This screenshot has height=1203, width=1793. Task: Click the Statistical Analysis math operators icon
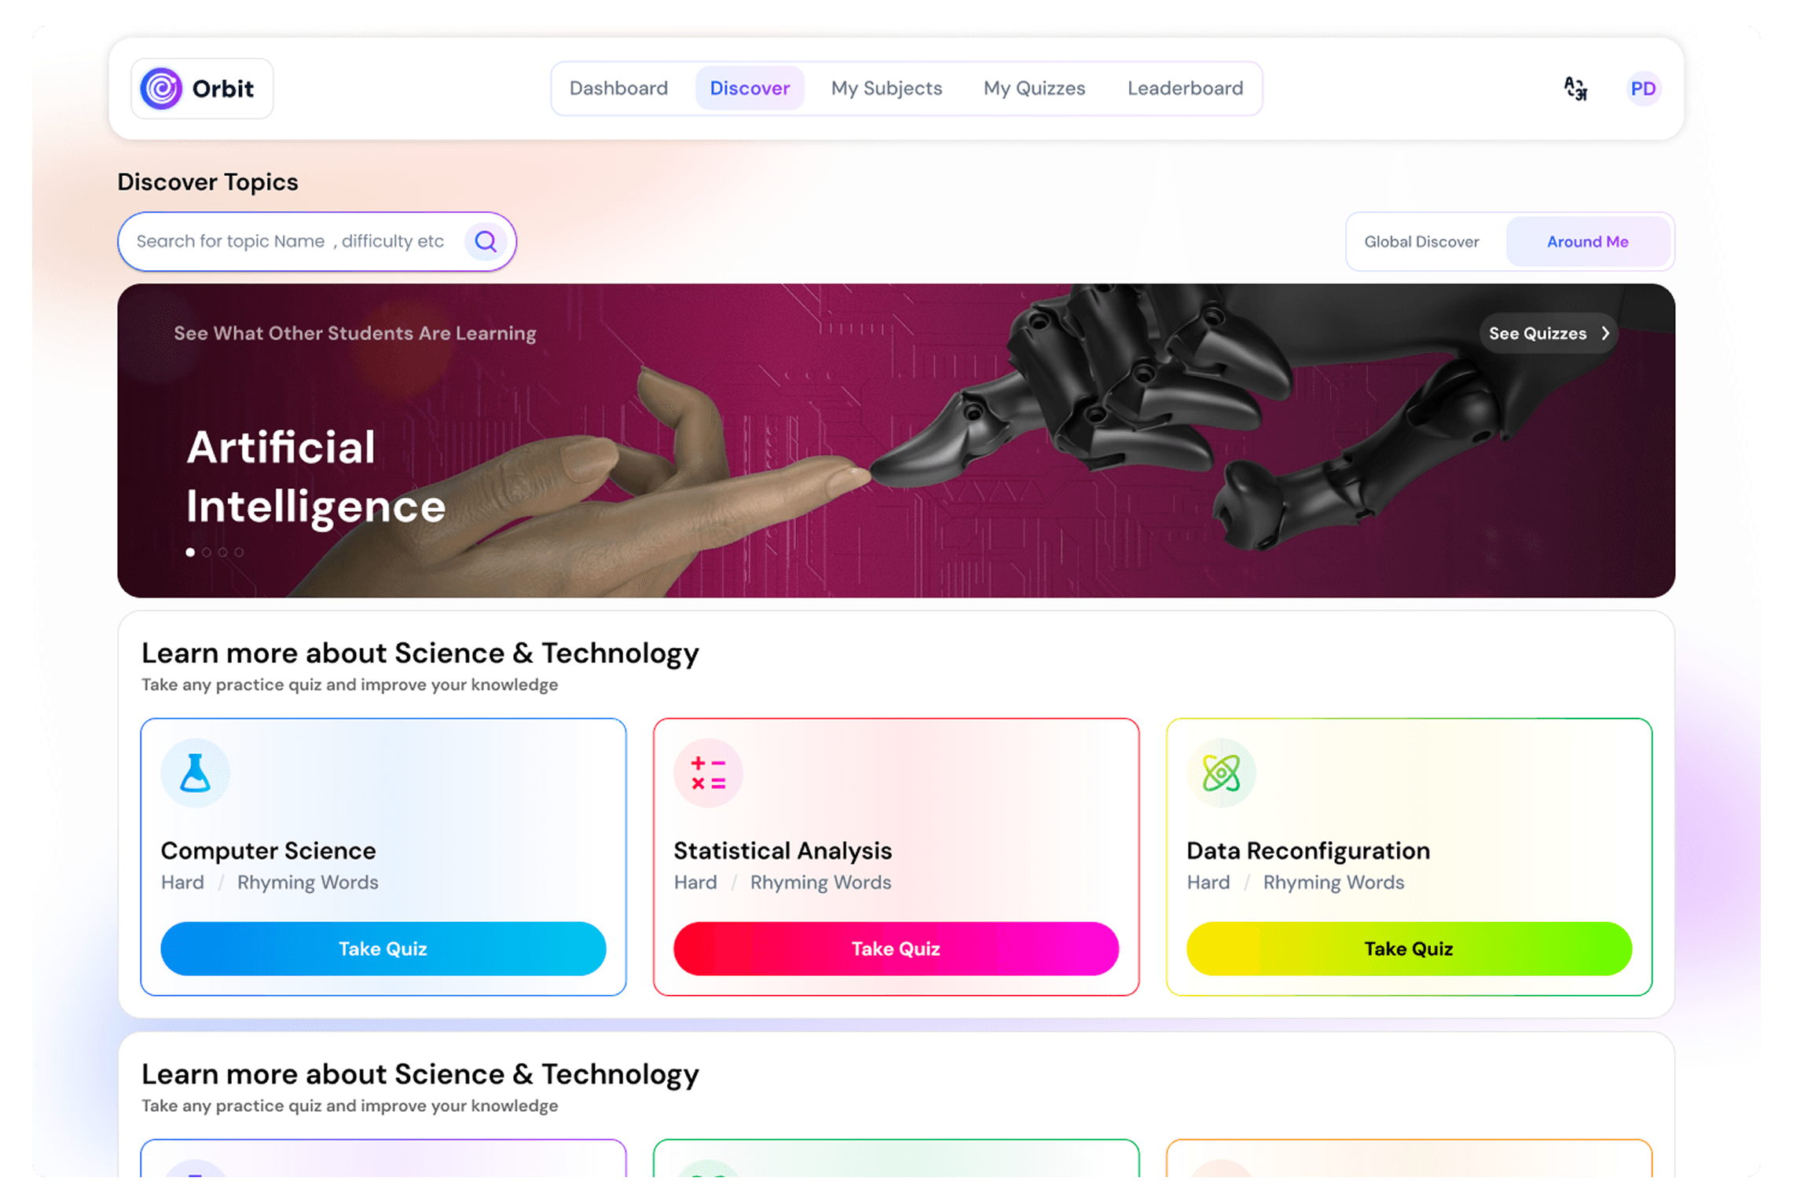click(708, 773)
